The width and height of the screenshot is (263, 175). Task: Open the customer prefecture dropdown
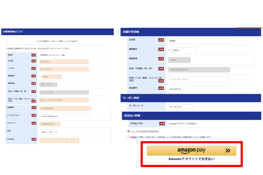pos(48,85)
